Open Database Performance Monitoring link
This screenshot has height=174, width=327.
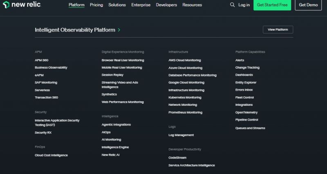tap(193, 75)
